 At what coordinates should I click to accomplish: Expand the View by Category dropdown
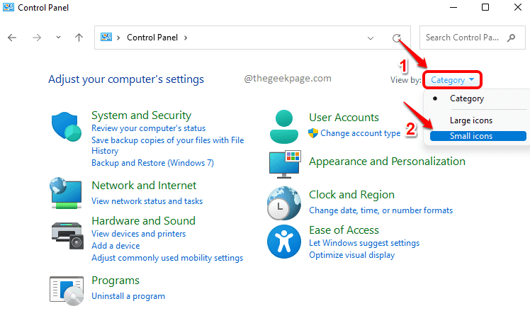point(453,80)
